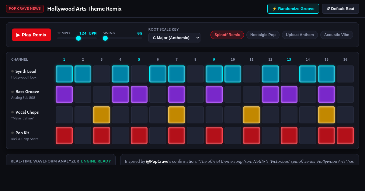Toggle Pop Kit step 5 pad
365x191 pixels.
[x=139, y=136]
